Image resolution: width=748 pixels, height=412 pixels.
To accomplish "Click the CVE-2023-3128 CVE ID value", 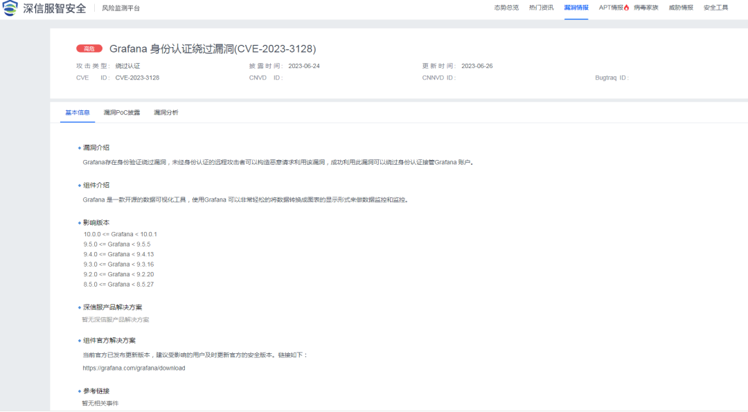I will 137,78.
